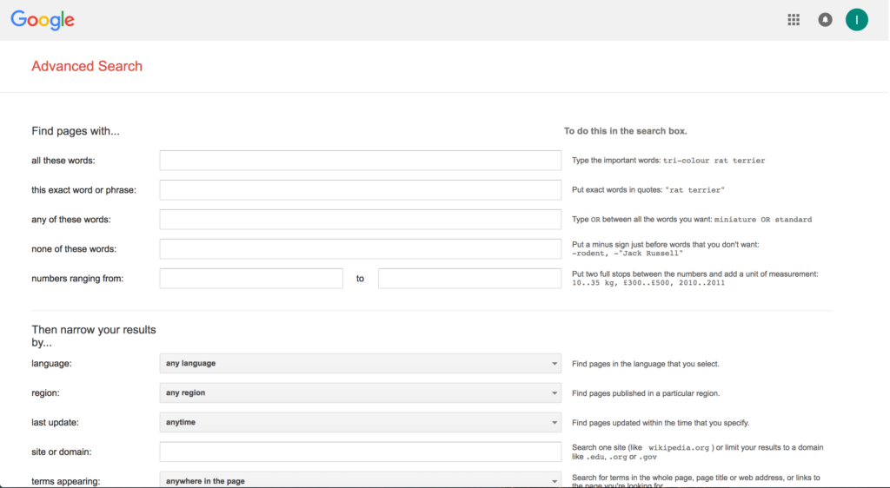Open the notifications bell
The image size is (890, 488).
click(x=825, y=20)
